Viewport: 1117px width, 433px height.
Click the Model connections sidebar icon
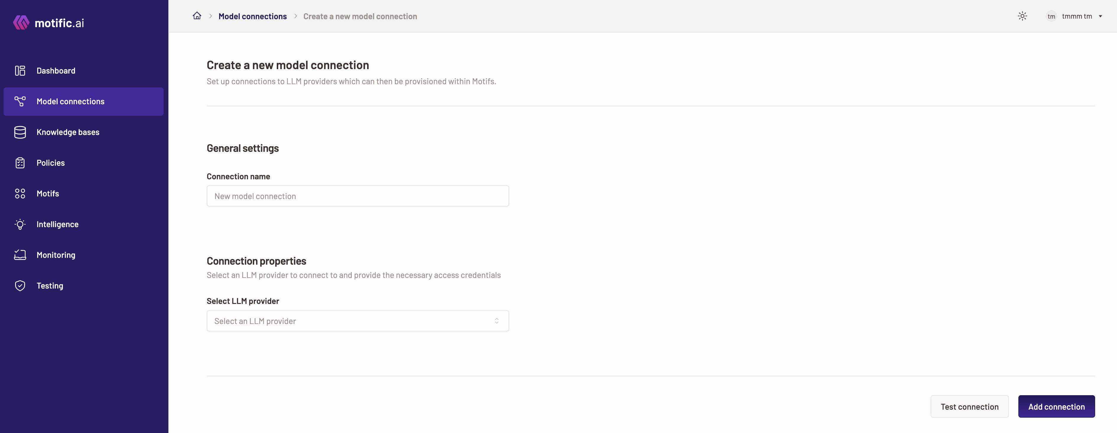19,101
